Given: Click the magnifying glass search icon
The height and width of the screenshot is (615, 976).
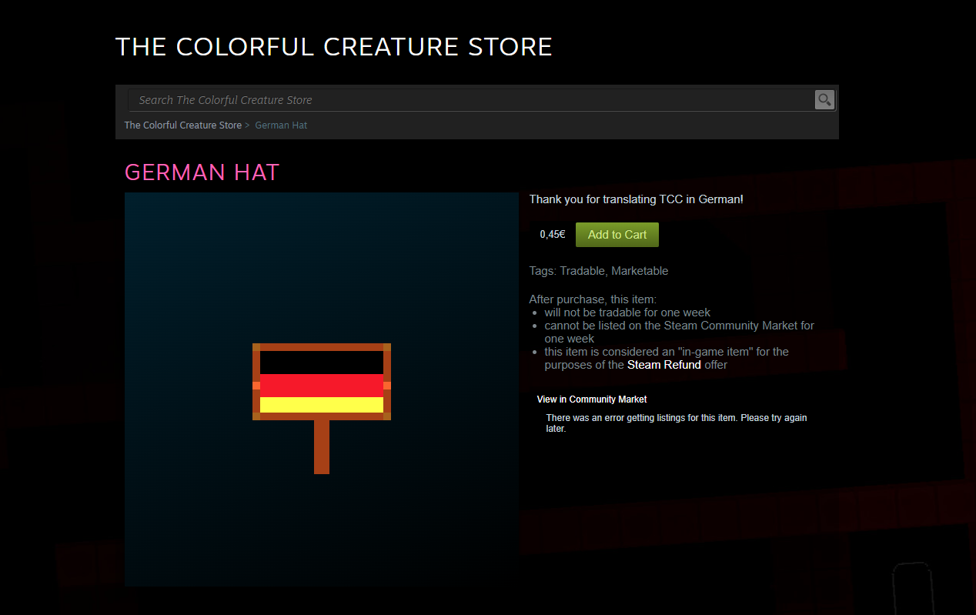Looking at the screenshot, I should point(824,99).
